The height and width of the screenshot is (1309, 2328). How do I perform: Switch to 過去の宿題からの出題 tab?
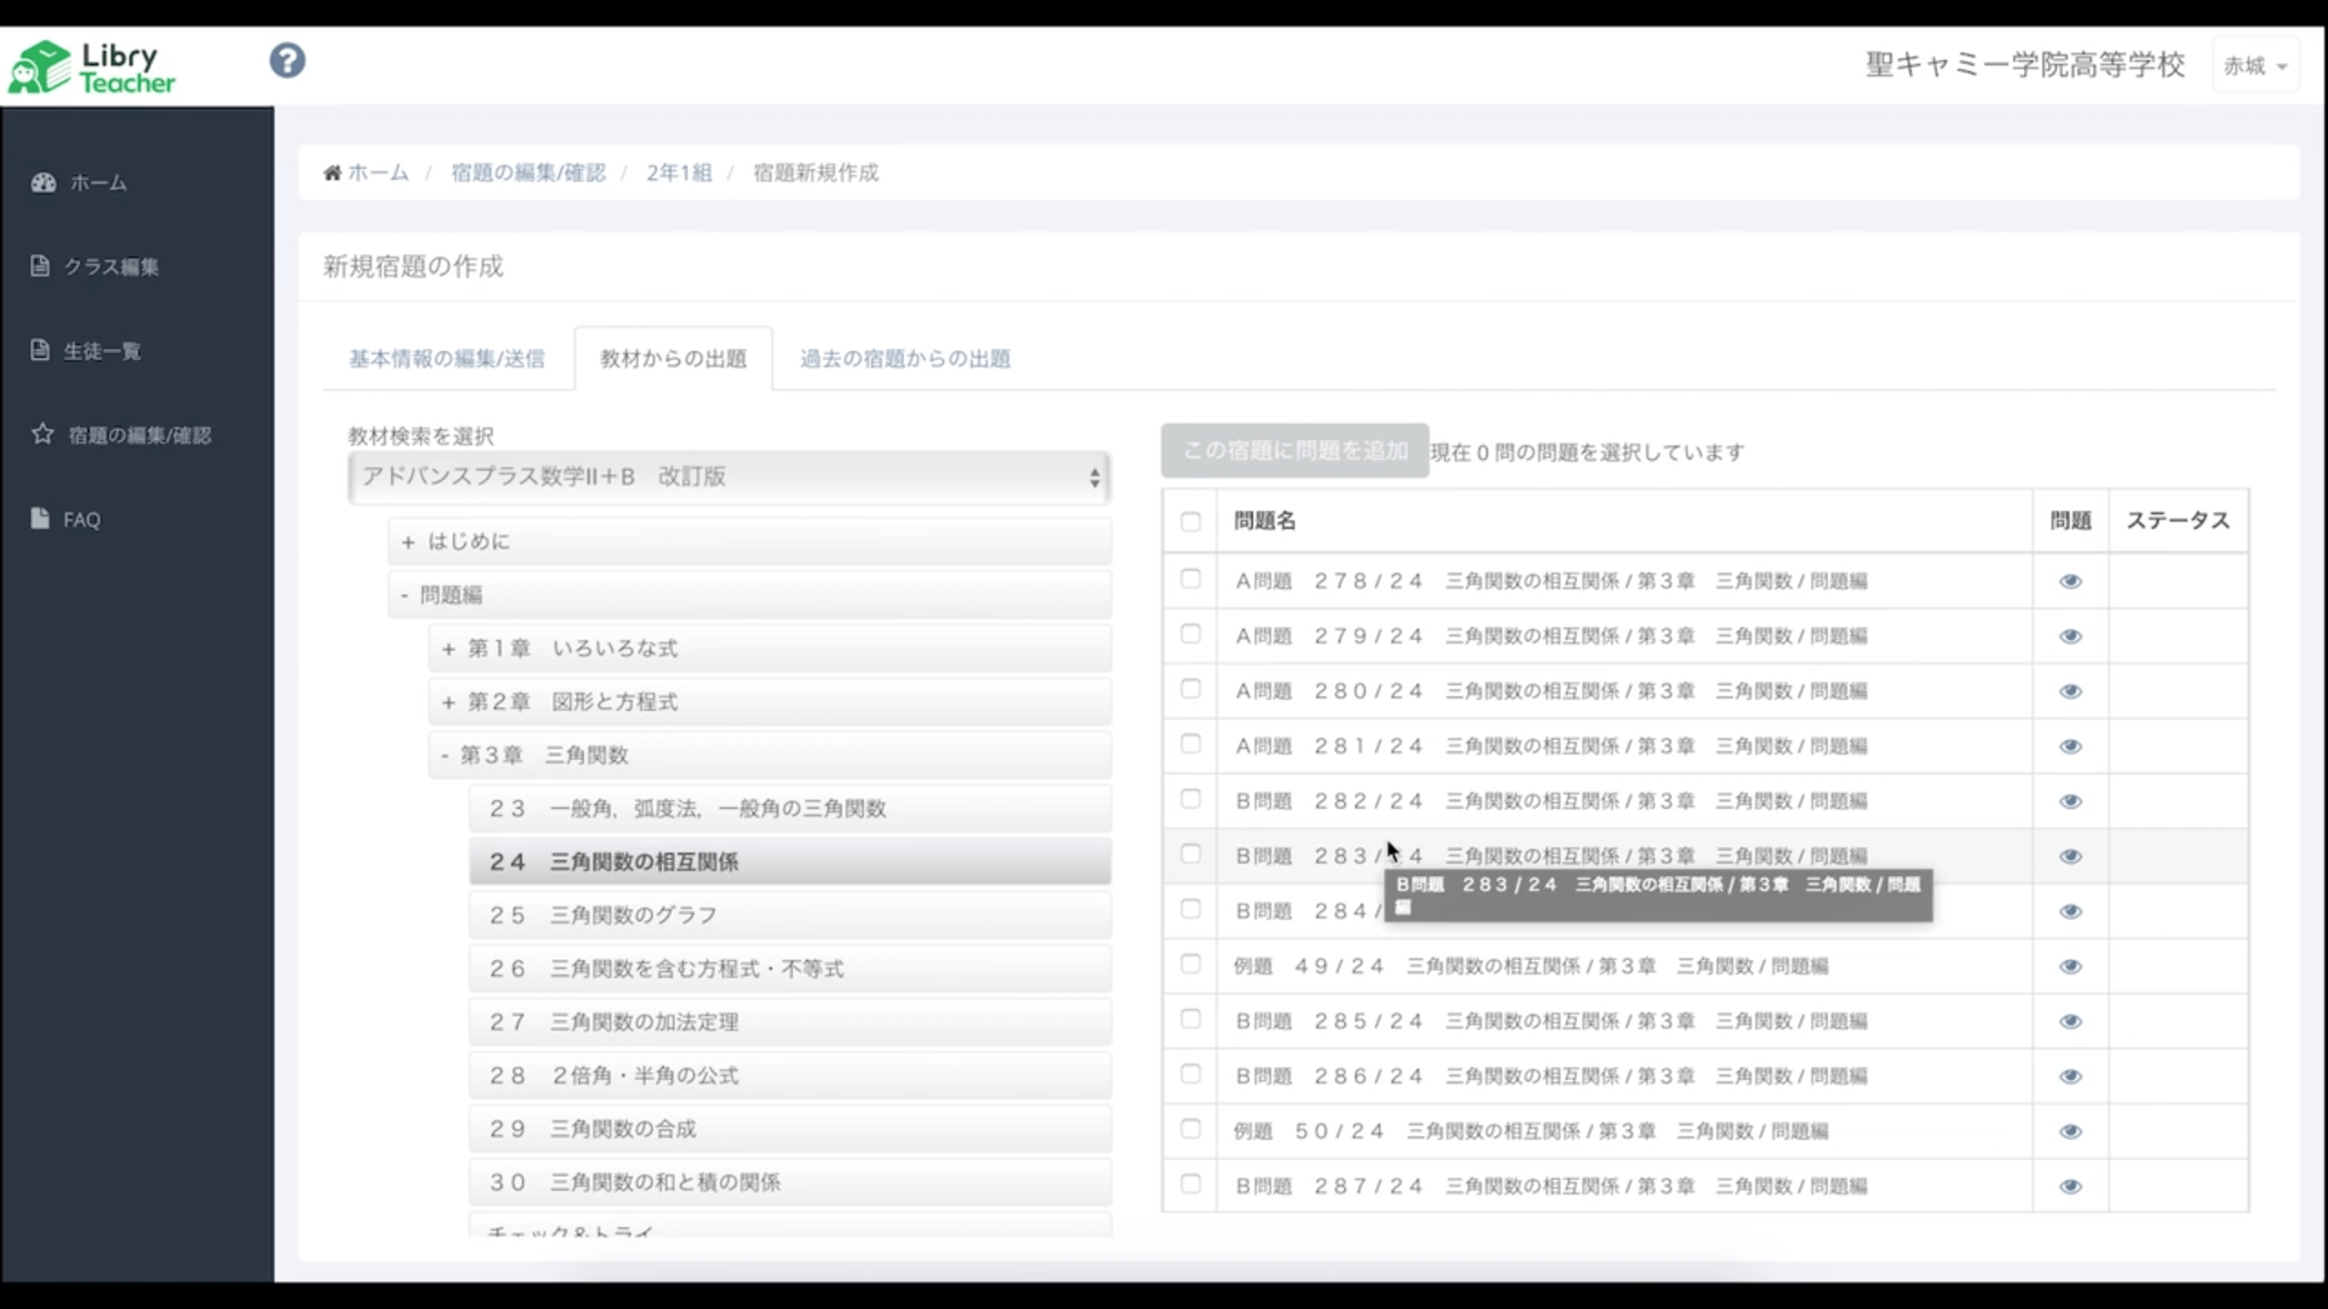pyautogui.click(x=905, y=359)
